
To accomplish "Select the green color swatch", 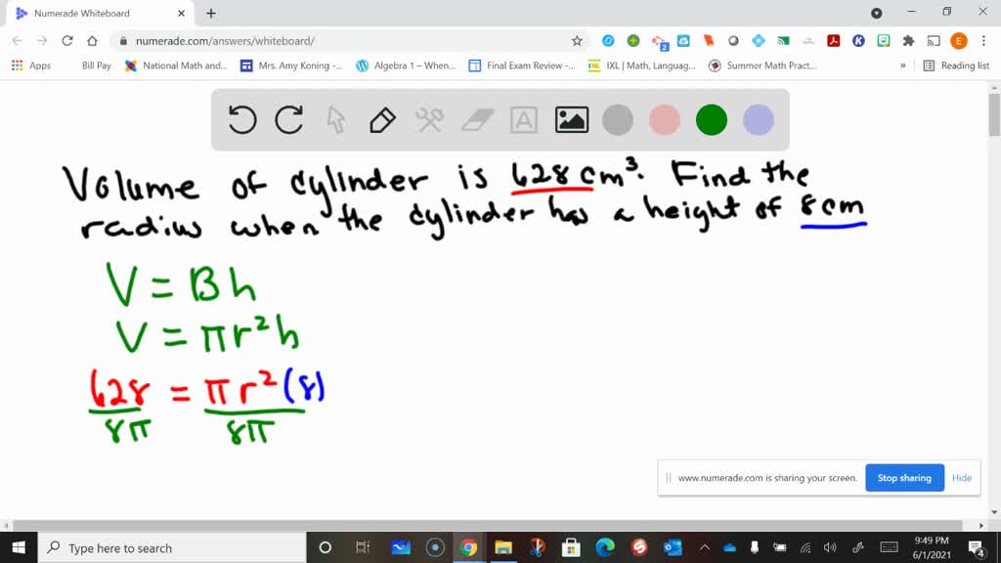I will [x=711, y=119].
